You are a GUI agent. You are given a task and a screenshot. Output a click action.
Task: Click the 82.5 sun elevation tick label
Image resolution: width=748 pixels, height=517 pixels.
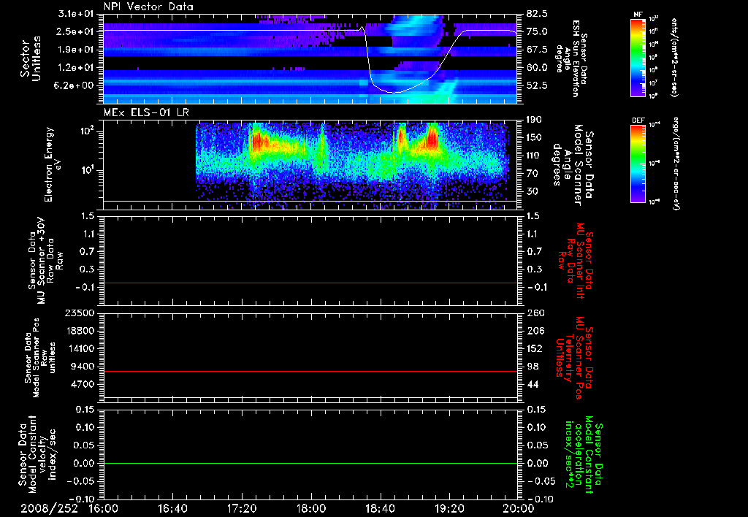(537, 13)
